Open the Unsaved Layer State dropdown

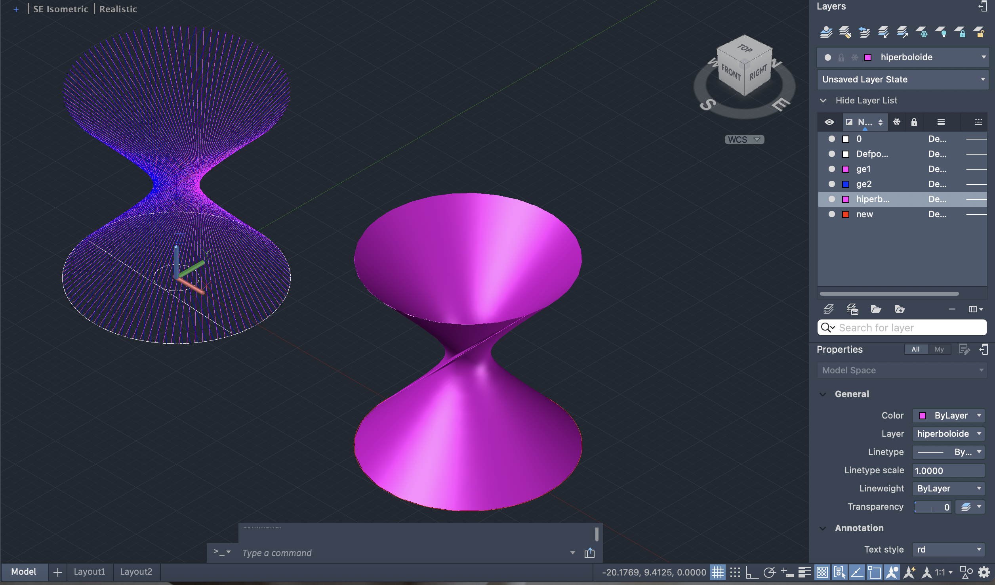click(x=903, y=79)
